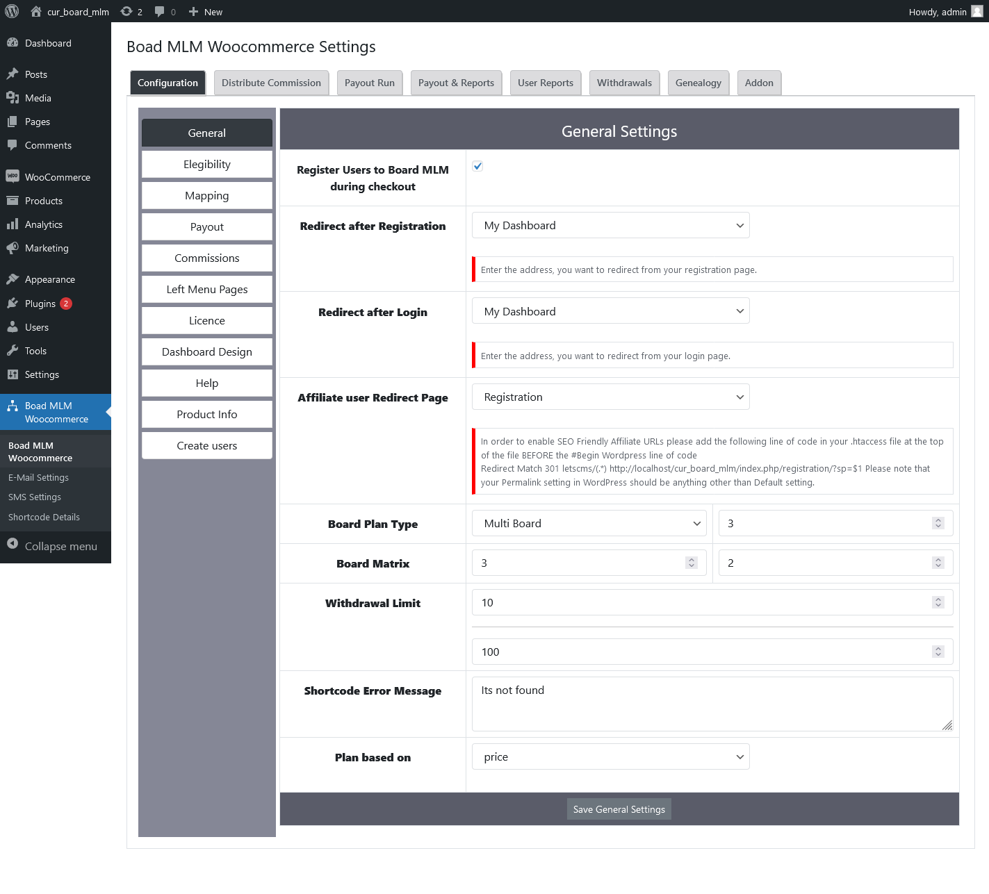This screenshot has height=894, width=989.
Task: Change the Board Plan Type dropdown
Action: [588, 523]
